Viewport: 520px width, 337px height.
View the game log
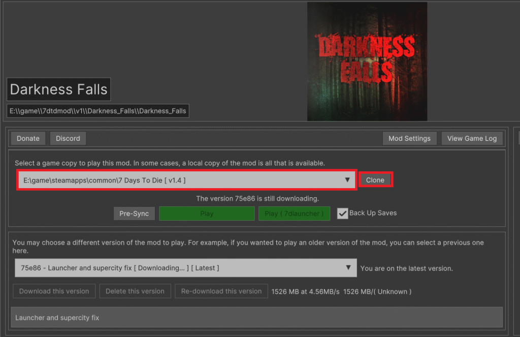pyautogui.click(x=472, y=138)
